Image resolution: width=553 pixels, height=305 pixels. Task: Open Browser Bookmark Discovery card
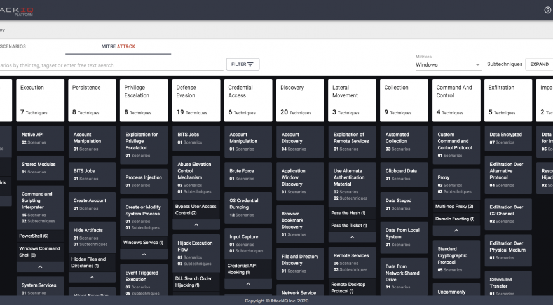click(x=300, y=224)
